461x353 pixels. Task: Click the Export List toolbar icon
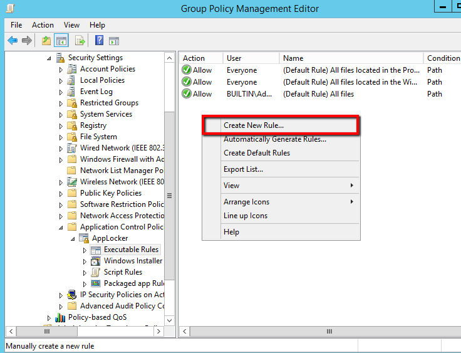[80, 41]
